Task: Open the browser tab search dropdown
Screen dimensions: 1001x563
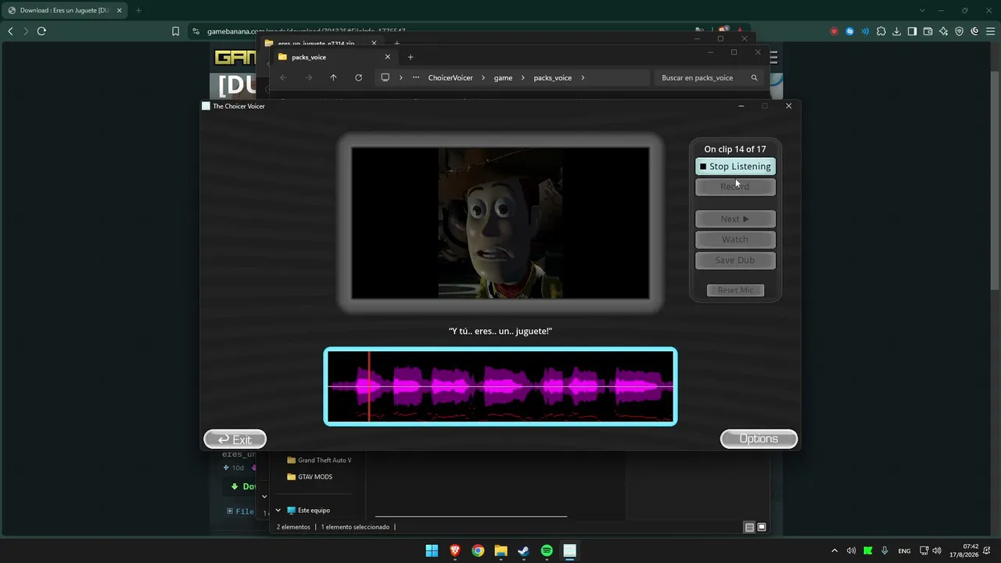Action: coord(922,10)
